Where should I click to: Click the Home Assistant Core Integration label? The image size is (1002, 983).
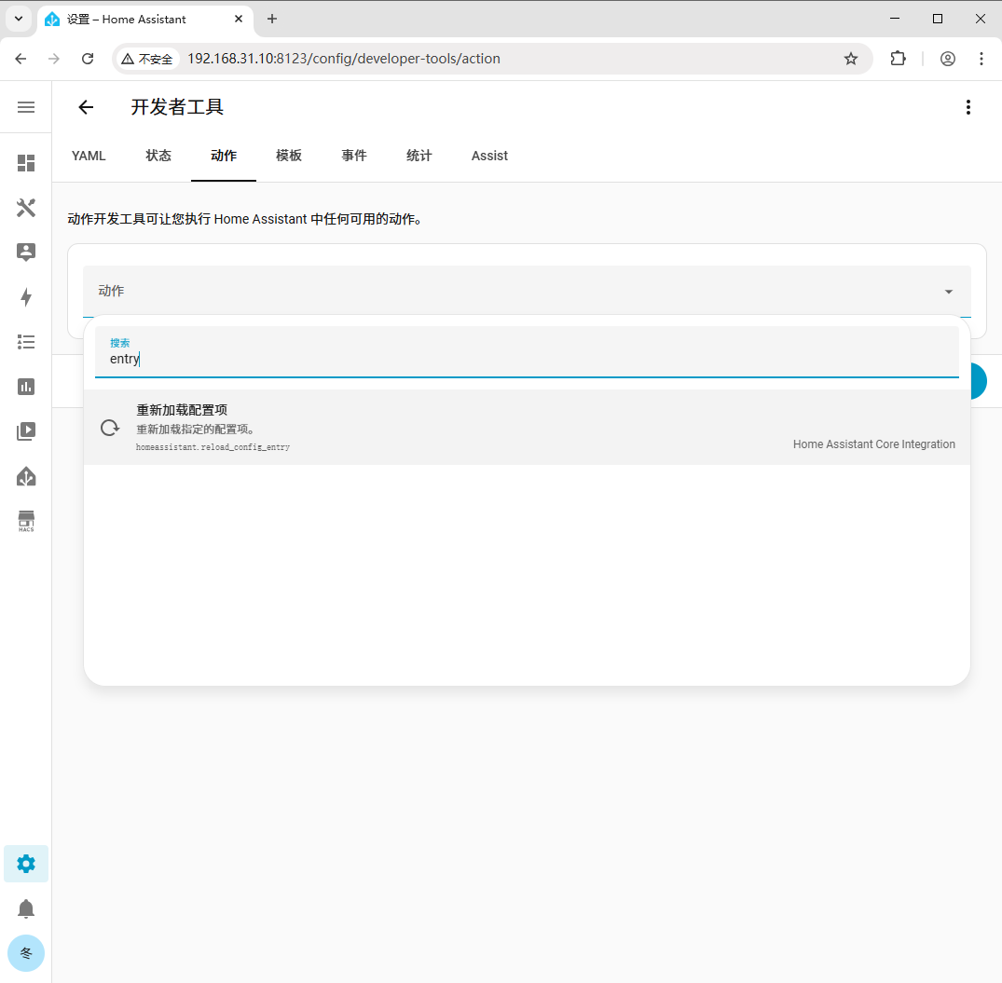873,444
